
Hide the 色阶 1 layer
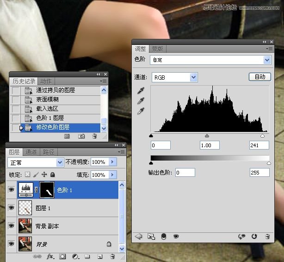(x=11, y=190)
